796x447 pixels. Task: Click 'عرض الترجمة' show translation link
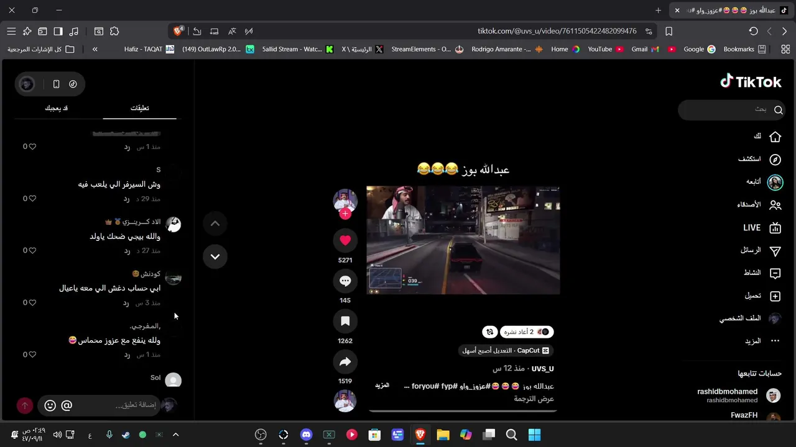(534, 399)
